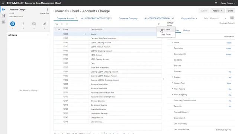Go to the Home icon
Viewport: 238px width, 134px height.
pos(216,3)
